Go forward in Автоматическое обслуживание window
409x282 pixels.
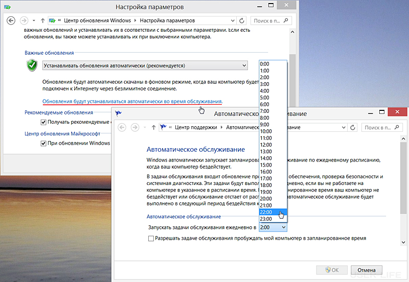(135, 127)
